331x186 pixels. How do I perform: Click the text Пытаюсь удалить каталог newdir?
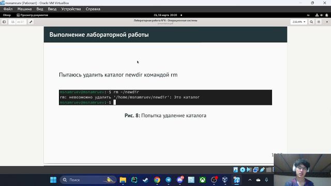coord(101,75)
